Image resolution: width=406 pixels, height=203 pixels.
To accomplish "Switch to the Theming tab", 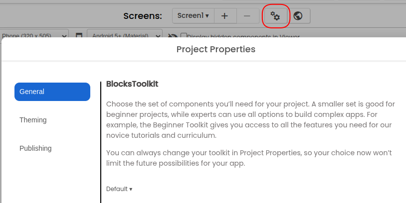I will [x=33, y=120].
